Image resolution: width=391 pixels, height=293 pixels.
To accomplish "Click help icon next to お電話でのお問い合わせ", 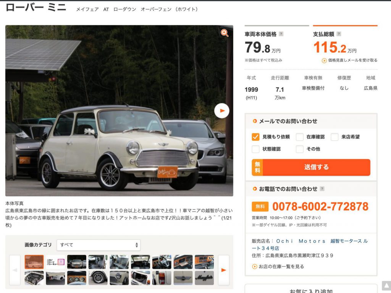I will 322,189.
